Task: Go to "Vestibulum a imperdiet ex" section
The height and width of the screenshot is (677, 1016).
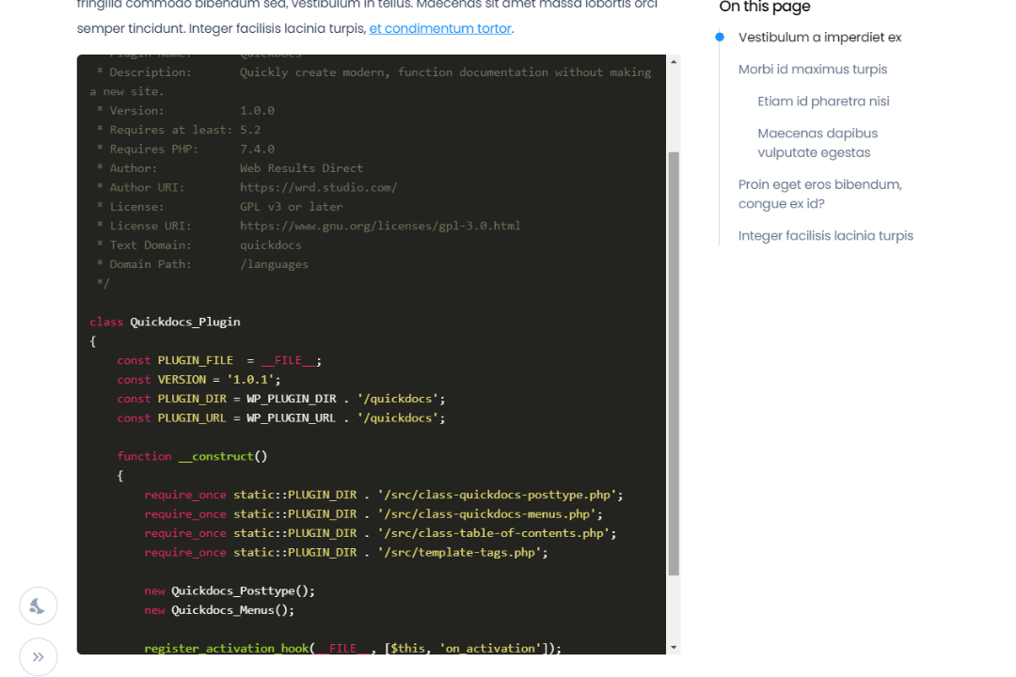Action: coord(819,38)
